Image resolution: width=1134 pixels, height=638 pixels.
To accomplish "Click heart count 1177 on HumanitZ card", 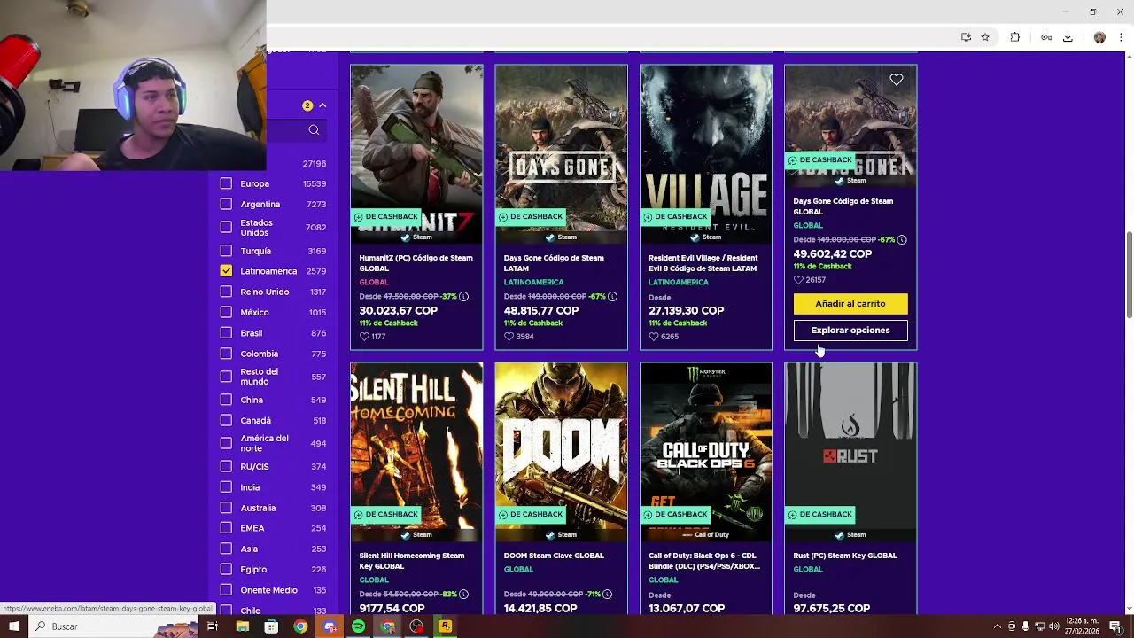I will [x=372, y=337].
